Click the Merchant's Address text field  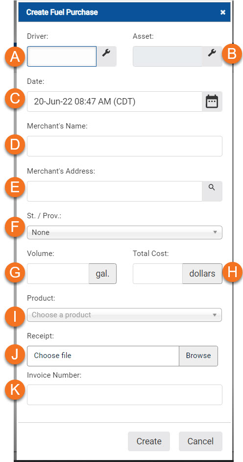pyautogui.click(x=115, y=191)
